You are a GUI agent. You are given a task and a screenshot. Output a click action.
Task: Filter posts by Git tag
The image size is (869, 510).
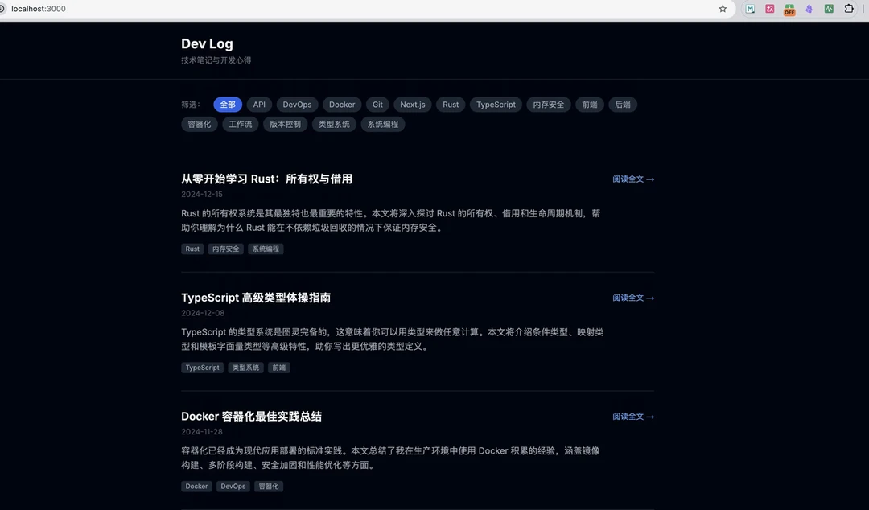(377, 105)
